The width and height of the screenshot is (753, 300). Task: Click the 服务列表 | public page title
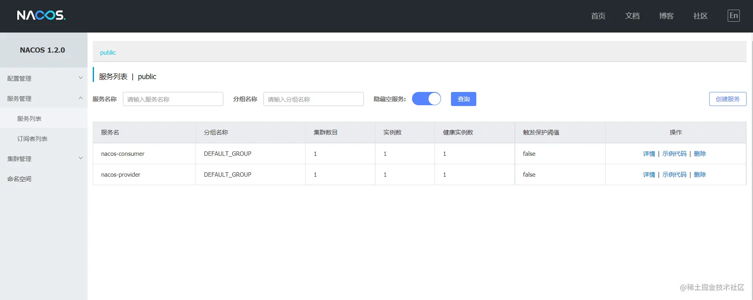(128, 76)
